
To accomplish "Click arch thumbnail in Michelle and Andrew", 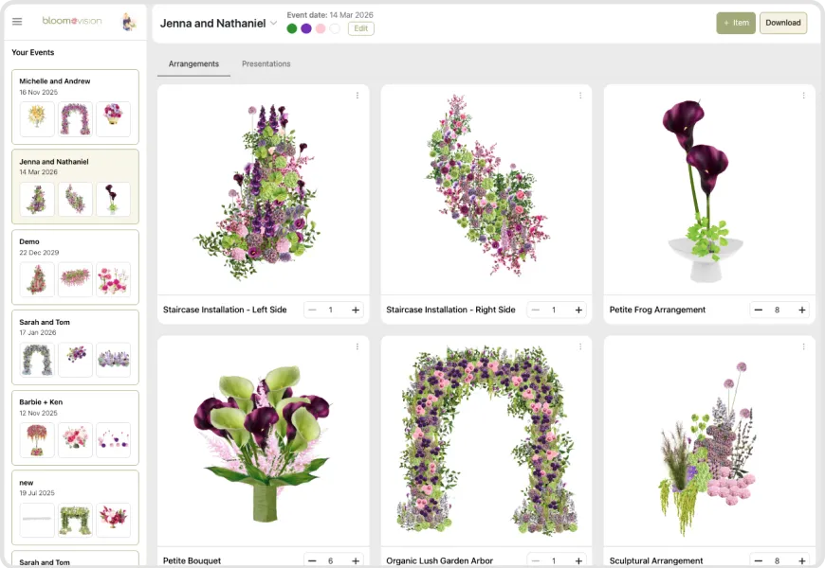I will pos(75,119).
